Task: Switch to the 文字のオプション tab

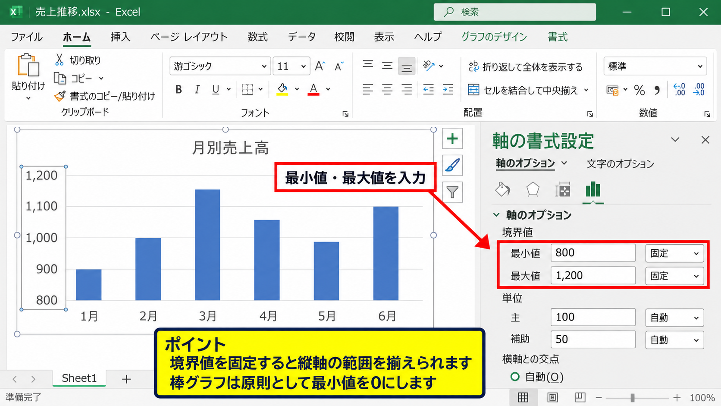Action: pos(620,164)
